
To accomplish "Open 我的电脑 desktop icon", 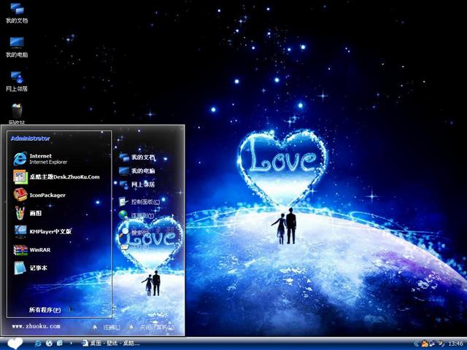I will coord(17,47).
